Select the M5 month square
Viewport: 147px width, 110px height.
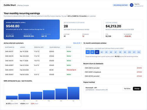(x=106, y=52)
